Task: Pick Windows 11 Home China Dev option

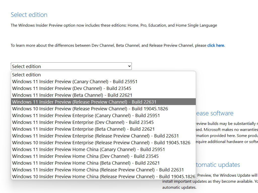Action: [x=85, y=156]
